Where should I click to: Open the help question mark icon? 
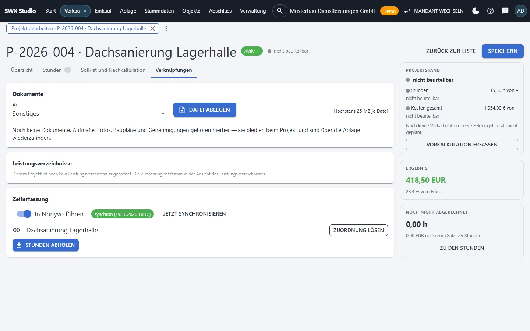[x=490, y=11]
